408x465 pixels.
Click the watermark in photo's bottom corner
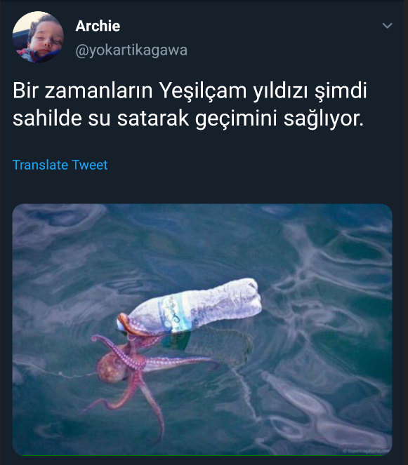coord(366,450)
